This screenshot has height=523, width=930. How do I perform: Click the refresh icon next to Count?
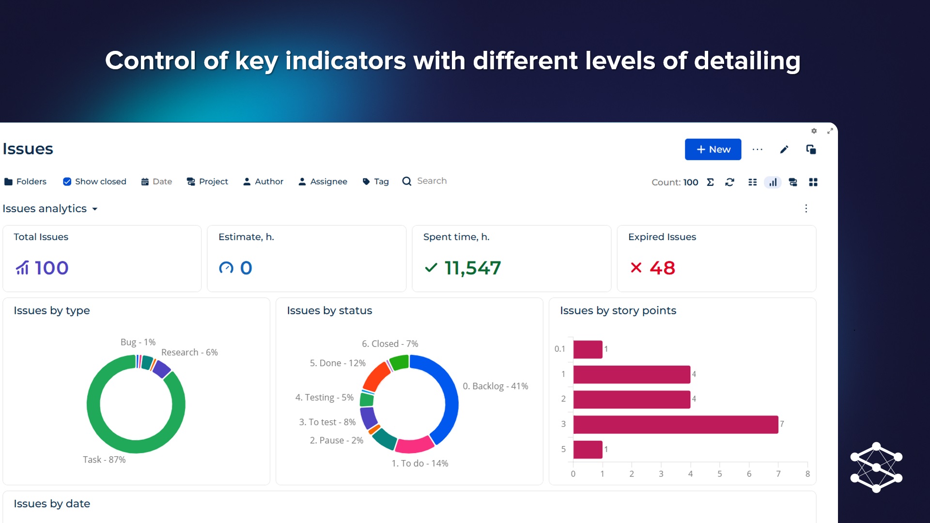[x=729, y=182]
